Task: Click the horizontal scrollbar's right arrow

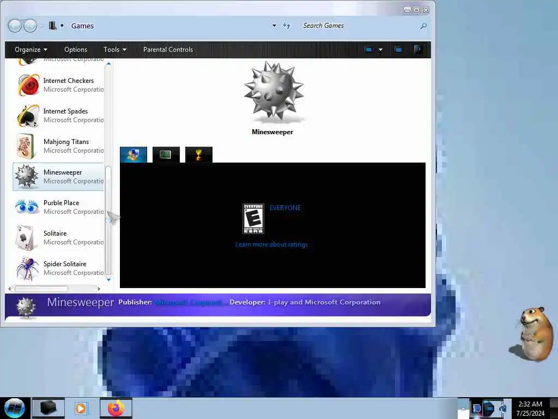Action: tap(99, 289)
